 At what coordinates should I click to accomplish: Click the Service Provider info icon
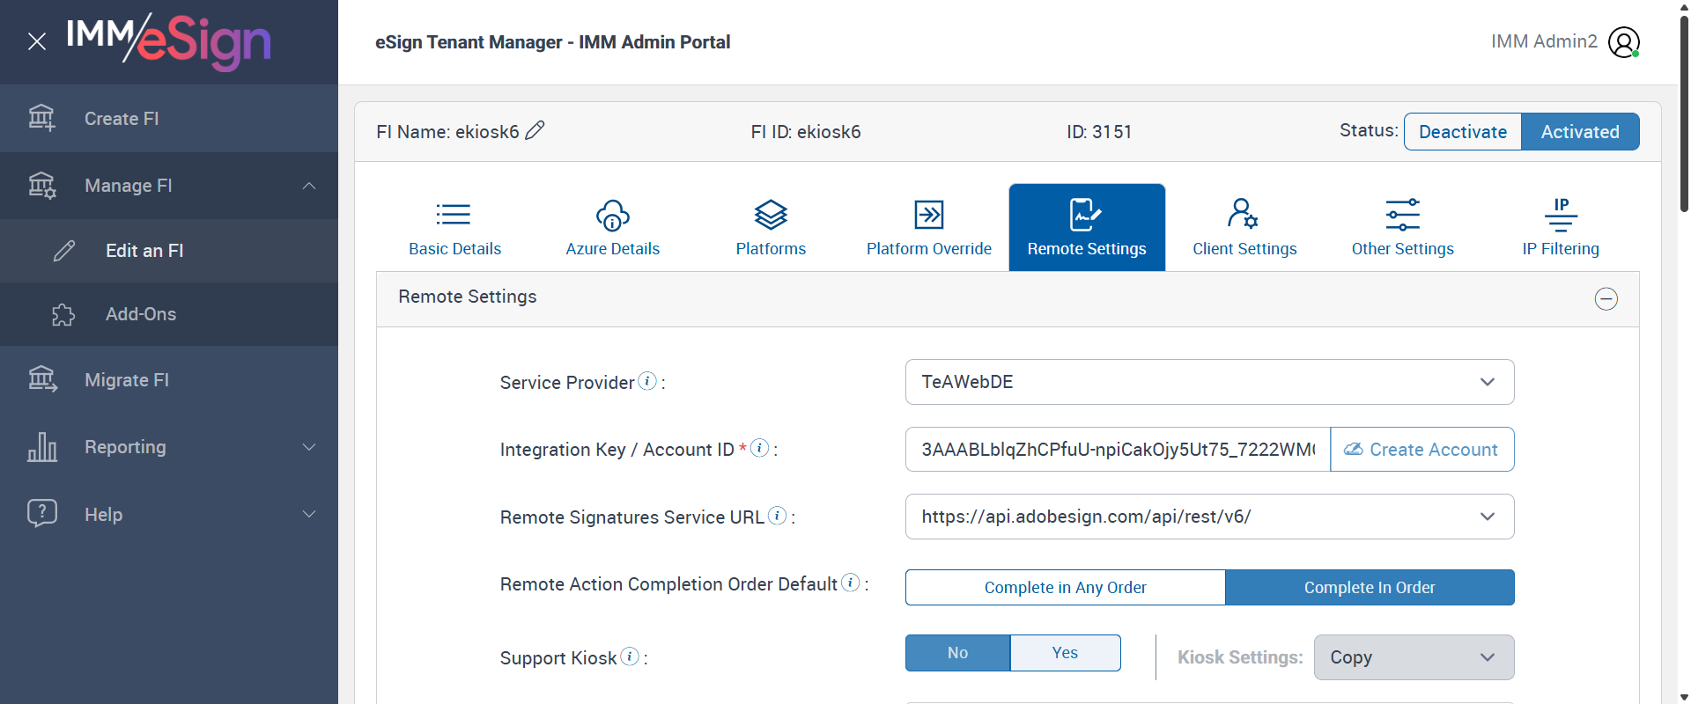click(647, 381)
